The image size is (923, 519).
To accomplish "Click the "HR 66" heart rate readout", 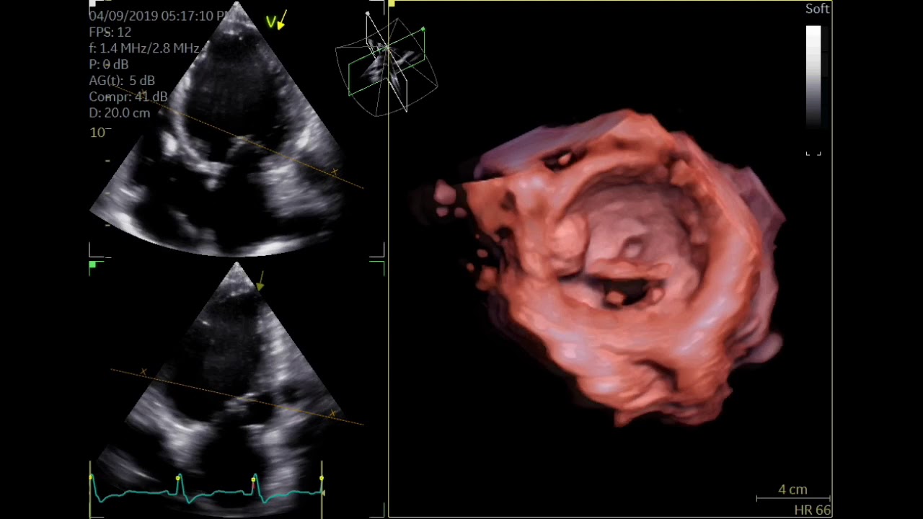I will [x=813, y=510].
